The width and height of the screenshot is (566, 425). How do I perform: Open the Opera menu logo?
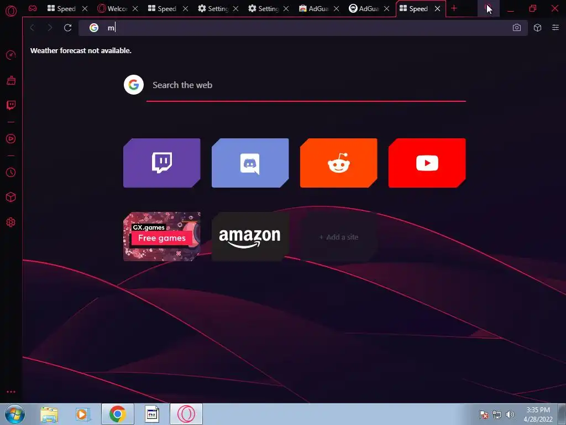[11, 11]
